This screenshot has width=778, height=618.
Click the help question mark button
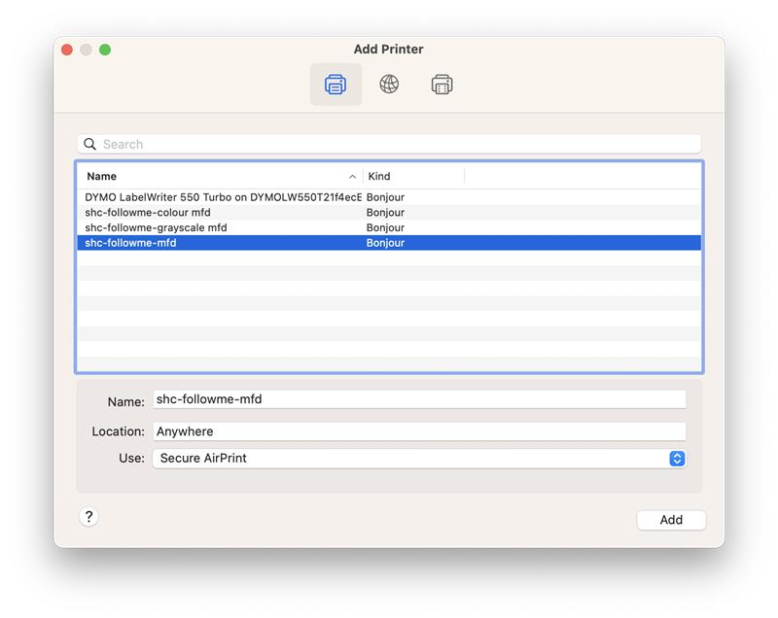pyautogui.click(x=88, y=517)
